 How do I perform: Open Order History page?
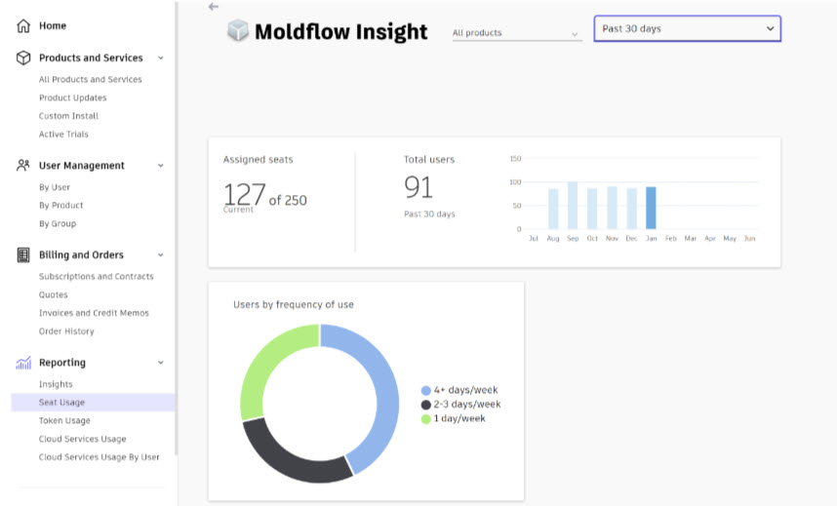tap(66, 331)
